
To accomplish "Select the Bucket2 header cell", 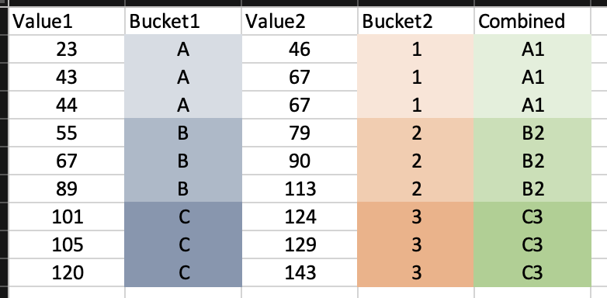I will (x=416, y=21).
